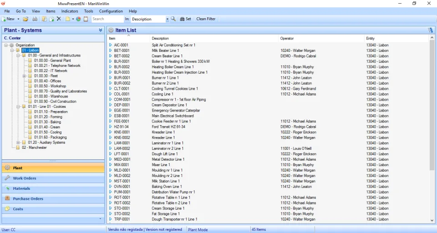Select item OVN-0001 in the list
The image size is (437, 233).
tap(122, 187)
